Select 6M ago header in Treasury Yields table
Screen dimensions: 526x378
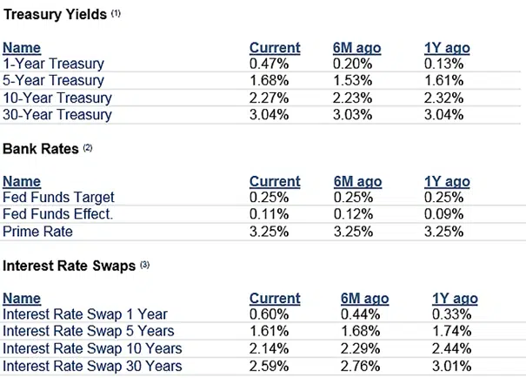(357, 48)
